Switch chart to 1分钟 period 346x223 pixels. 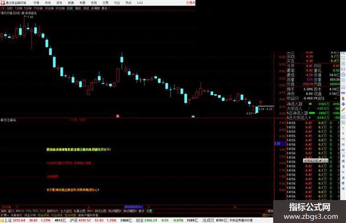(x=18, y=8)
